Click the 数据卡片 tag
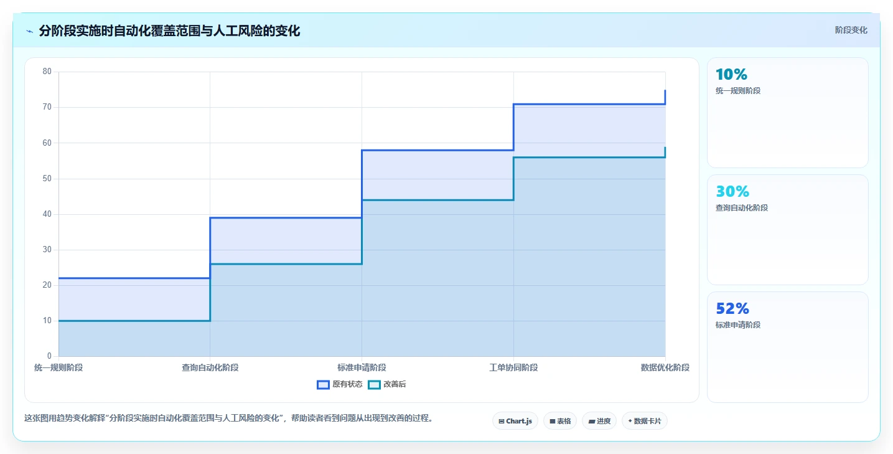Screen dimensions: 893x454 click(645, 421)
